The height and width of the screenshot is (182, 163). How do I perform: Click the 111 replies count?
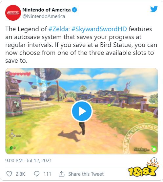(x=47, y=174)
